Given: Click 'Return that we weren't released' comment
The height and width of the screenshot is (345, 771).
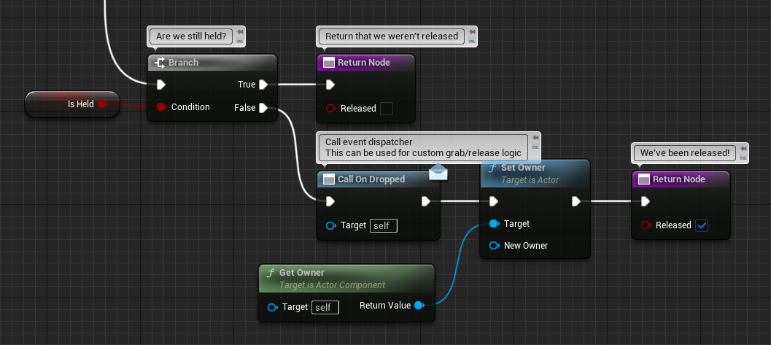Looking at the screenshot, I should [x=392, y=36].
